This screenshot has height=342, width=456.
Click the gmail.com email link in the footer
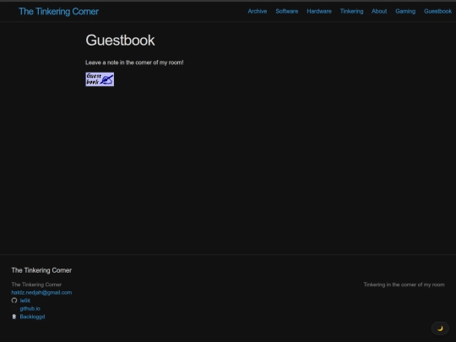coord(41,292)
